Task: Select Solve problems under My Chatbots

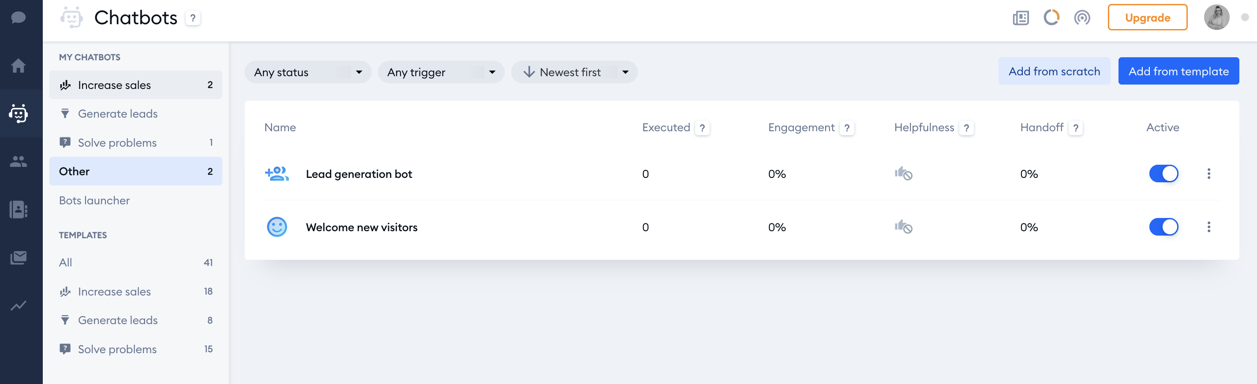Action: click(136, 142)
